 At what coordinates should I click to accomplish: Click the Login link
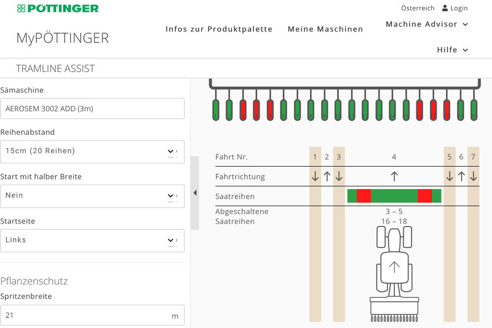[x=459, y=8]
